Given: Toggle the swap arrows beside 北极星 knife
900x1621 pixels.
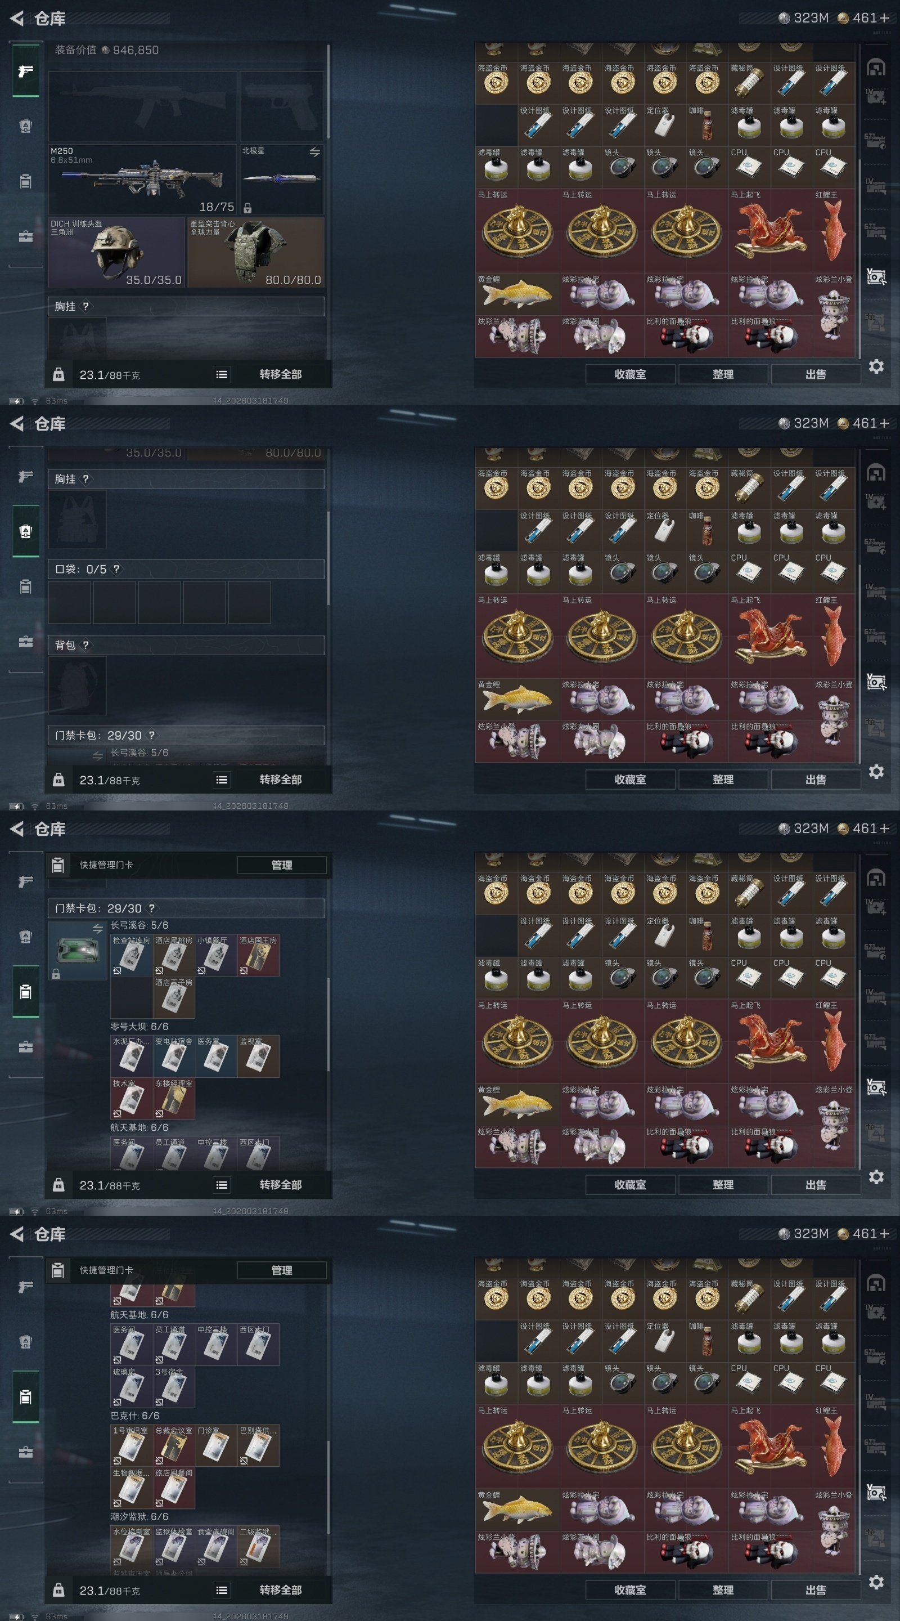Looking at the screenshot, I should pos(314,153).
